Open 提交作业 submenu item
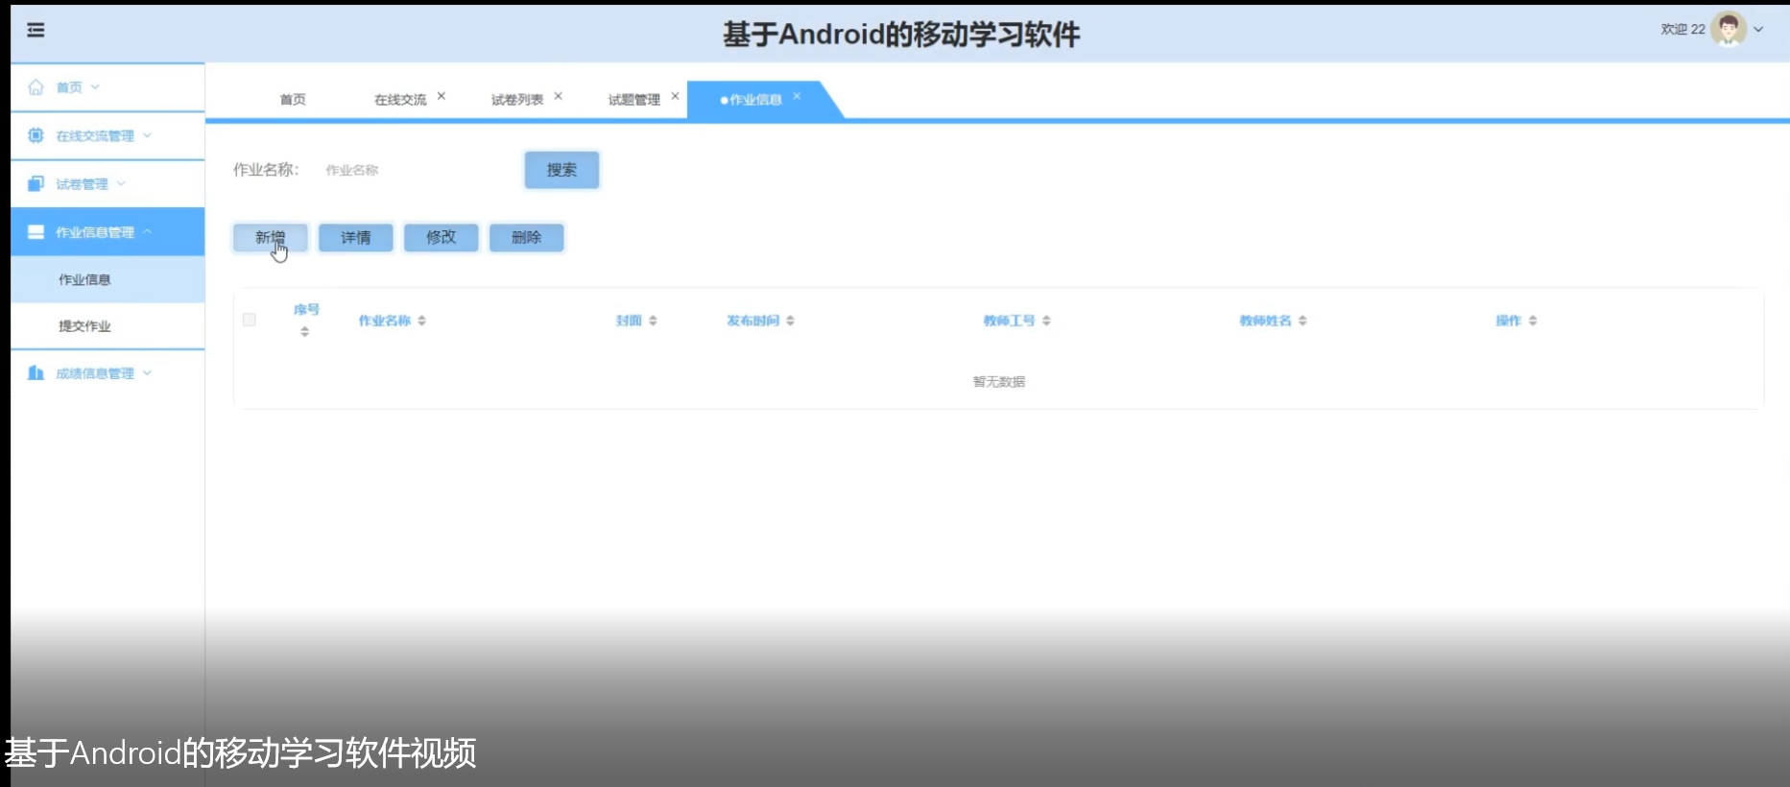The height and width of the screenshot is (787, 1790). coord(107,326)
